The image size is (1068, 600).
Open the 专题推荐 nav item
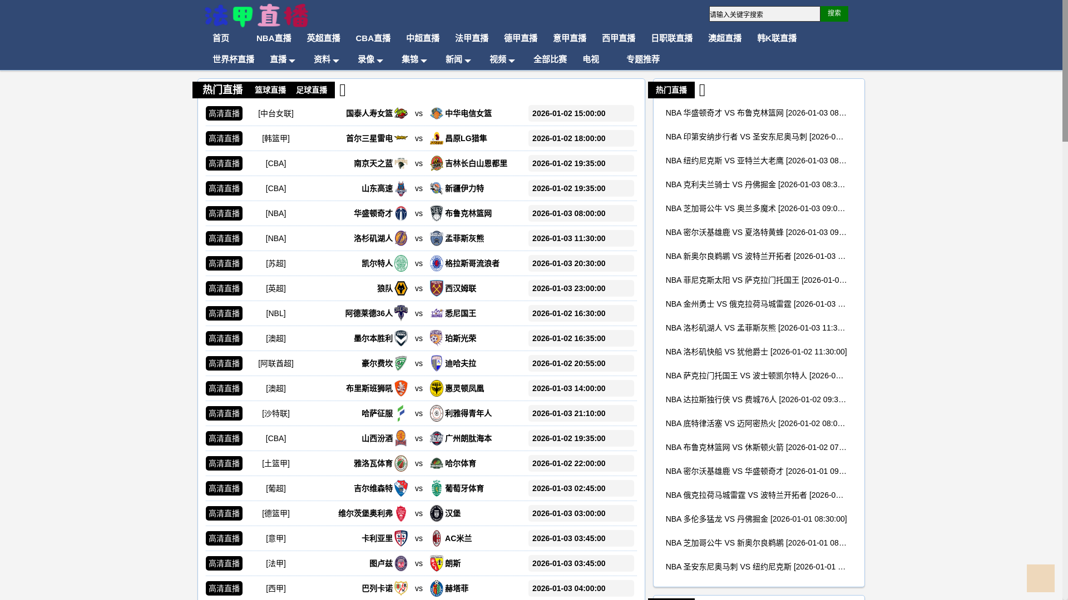(643, 59)
